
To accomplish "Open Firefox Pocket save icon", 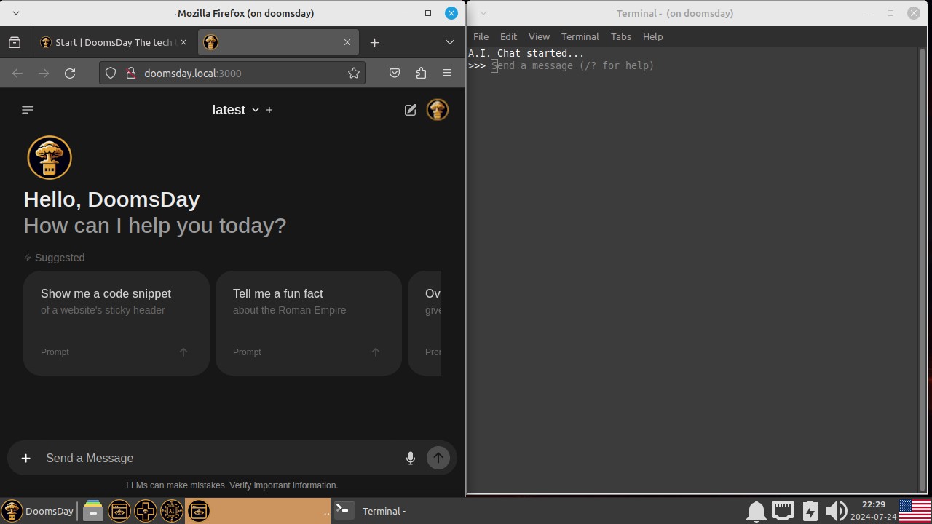I will (395, 73).
